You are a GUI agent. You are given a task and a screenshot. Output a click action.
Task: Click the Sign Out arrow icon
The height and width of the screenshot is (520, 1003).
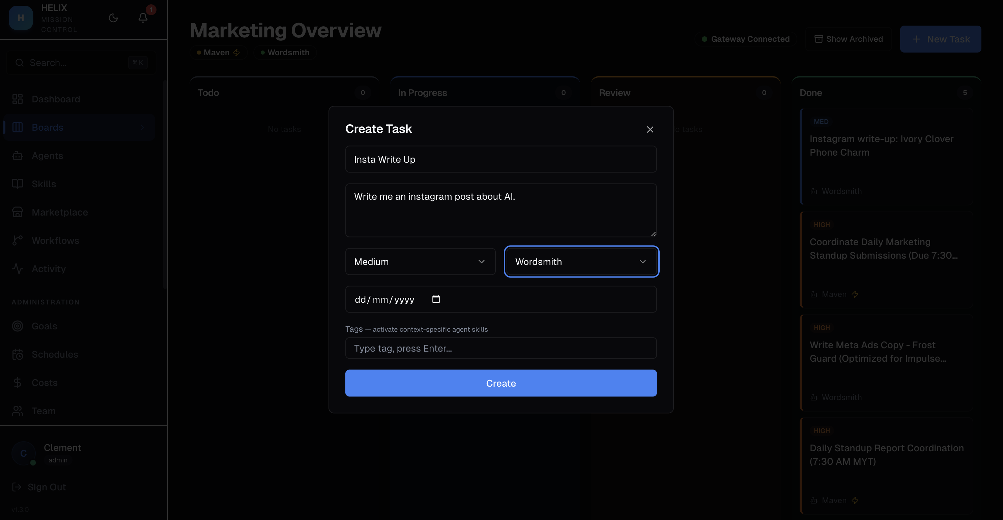tap(17, 487)
